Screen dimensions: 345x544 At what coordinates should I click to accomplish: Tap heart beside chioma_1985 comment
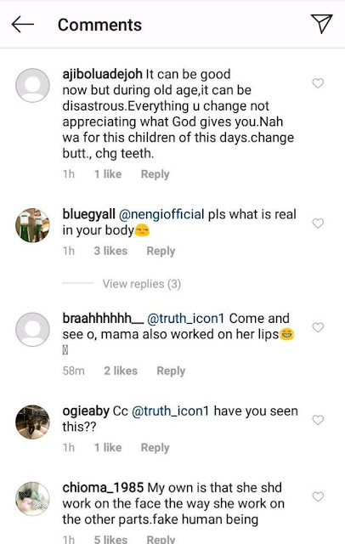click(x=318, y=496)
